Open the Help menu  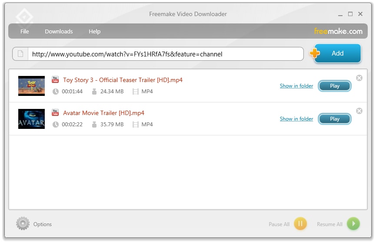coord(94,31)
